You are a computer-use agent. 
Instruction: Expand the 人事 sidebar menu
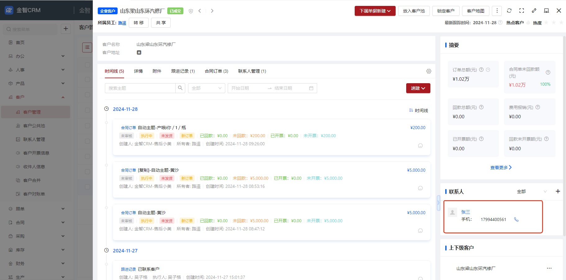(37, 70)
